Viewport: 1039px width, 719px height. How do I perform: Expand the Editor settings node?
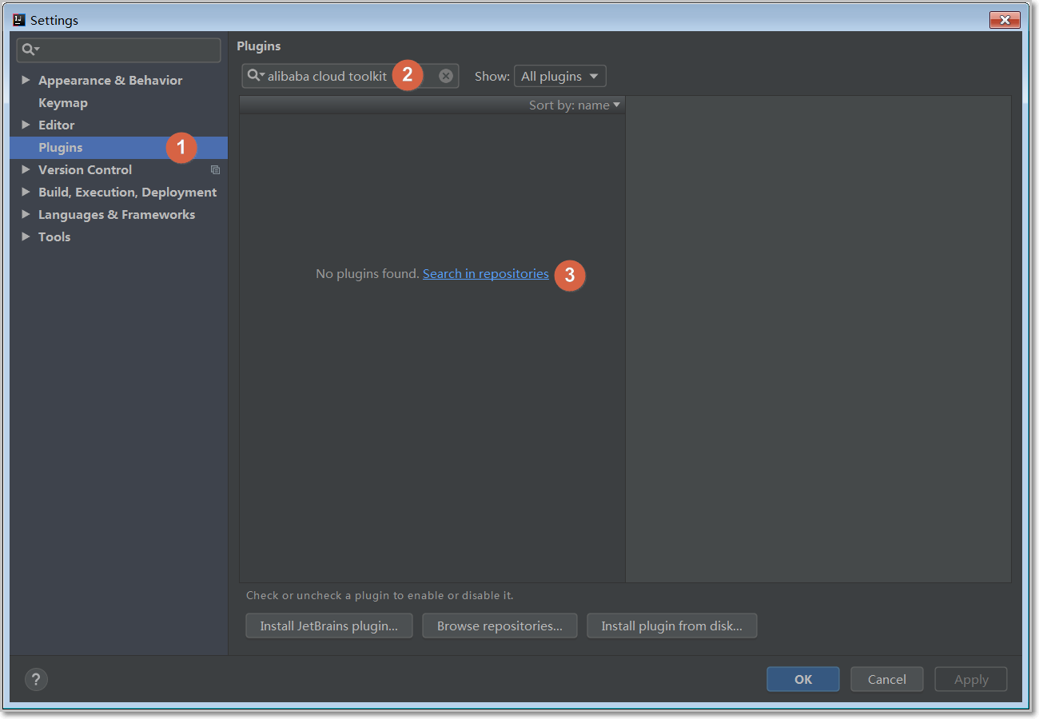[x=26, y=125]
